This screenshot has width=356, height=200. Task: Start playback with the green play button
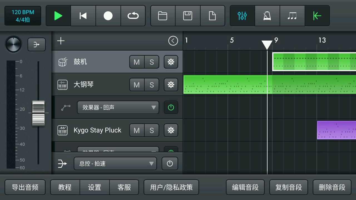point(58,16)
